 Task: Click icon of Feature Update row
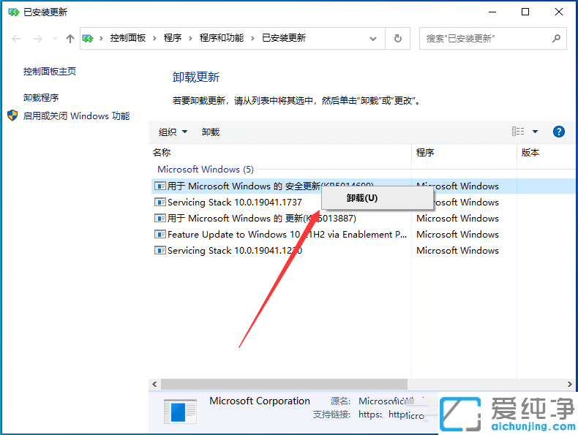160,235
